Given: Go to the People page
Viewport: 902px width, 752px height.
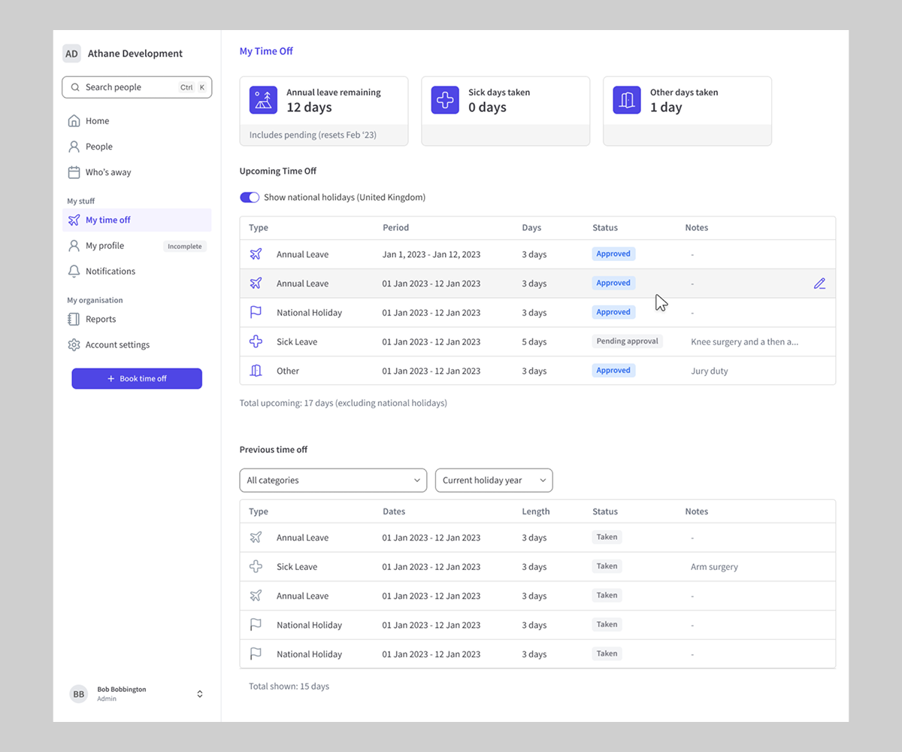Looking at the screenshot, I should (x=98, y=147).
